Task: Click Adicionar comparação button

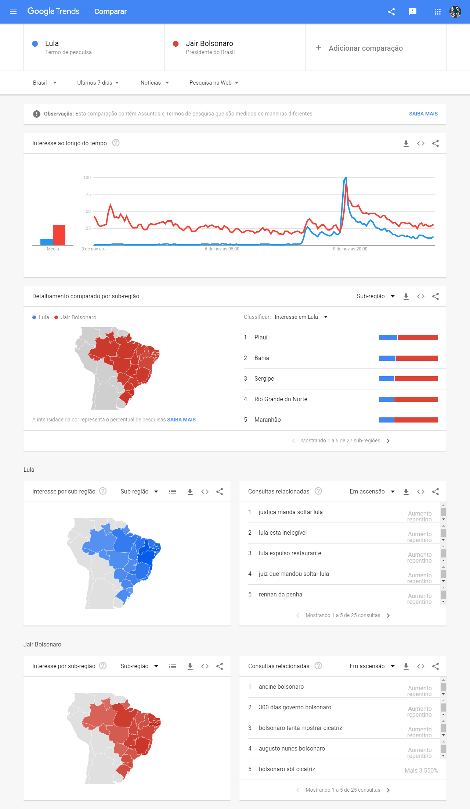Action: click(x=360, y=48)
